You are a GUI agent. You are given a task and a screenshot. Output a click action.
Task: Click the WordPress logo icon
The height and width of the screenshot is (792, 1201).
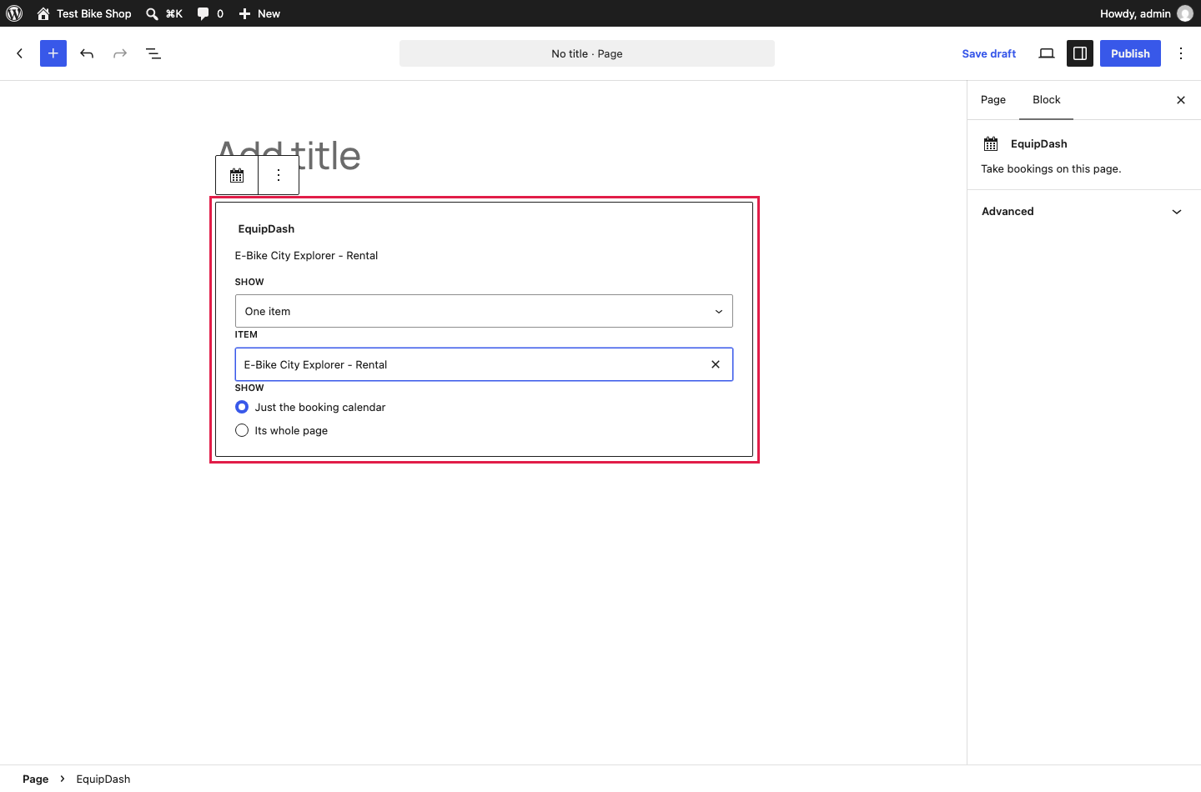click(14, 13)
